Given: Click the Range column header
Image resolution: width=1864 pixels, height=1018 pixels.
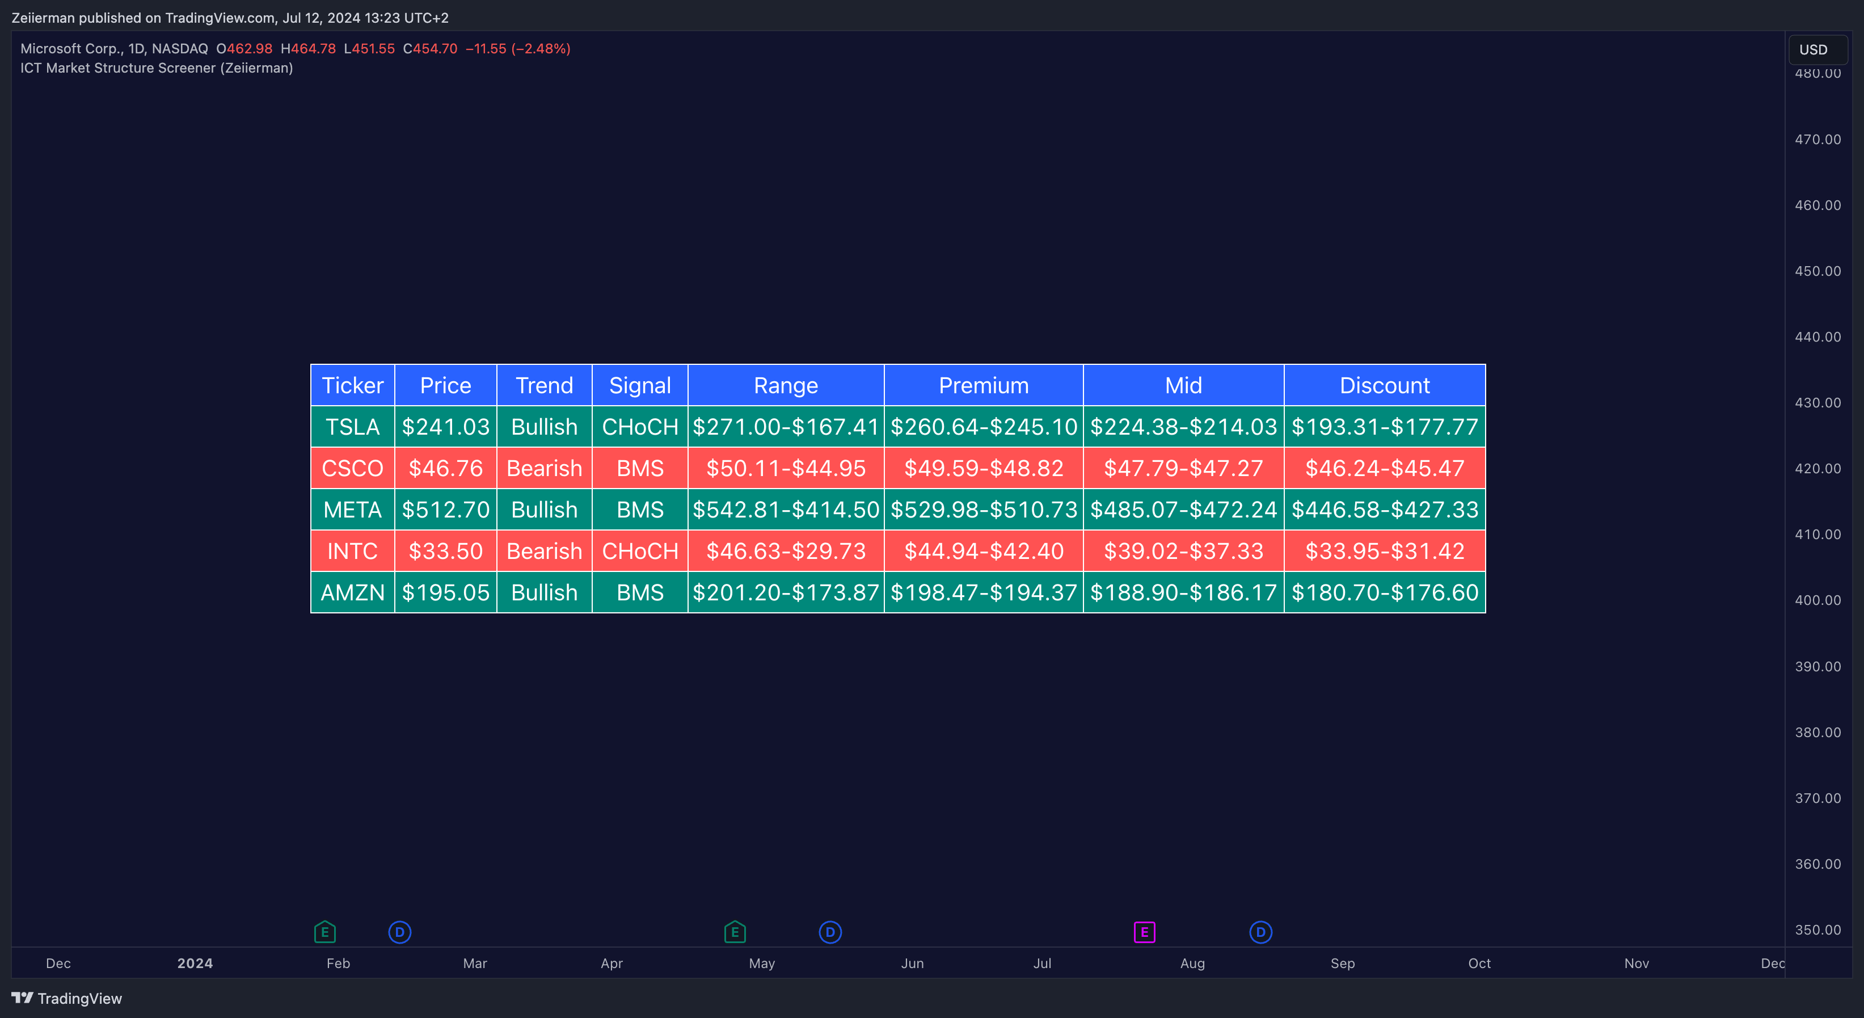Looking at the screenshot, I should click(x=786, y=385).
